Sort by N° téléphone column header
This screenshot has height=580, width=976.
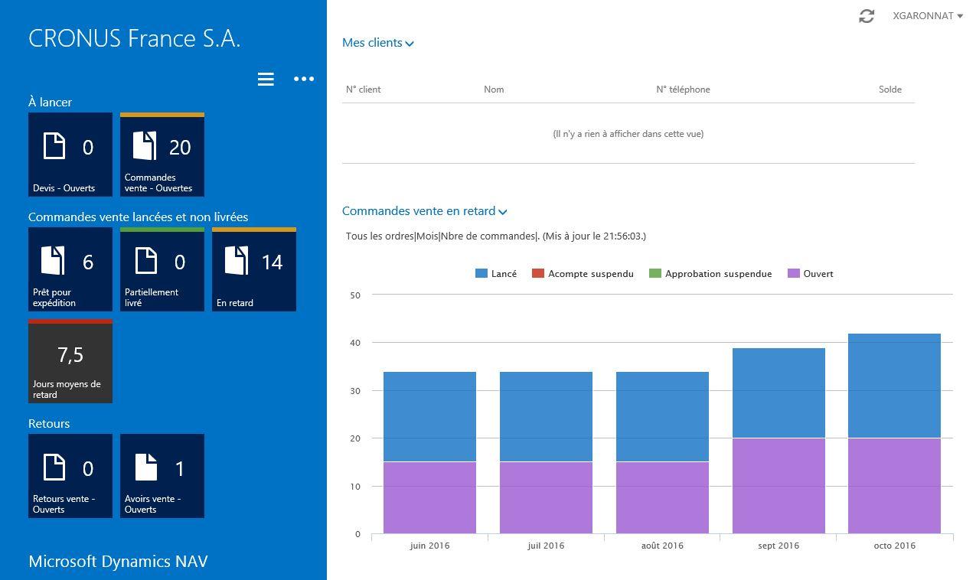pyautogui.click(x=683, y=90)
